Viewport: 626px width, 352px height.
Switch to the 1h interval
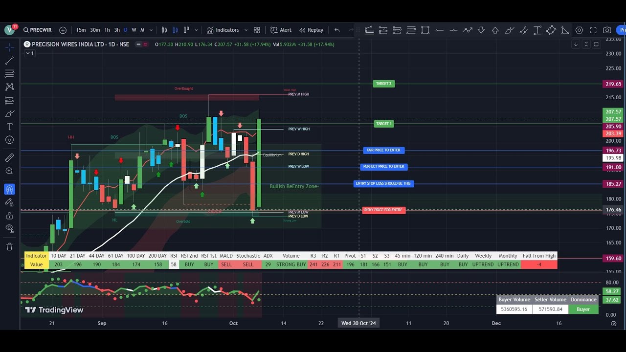pos(107,30)
